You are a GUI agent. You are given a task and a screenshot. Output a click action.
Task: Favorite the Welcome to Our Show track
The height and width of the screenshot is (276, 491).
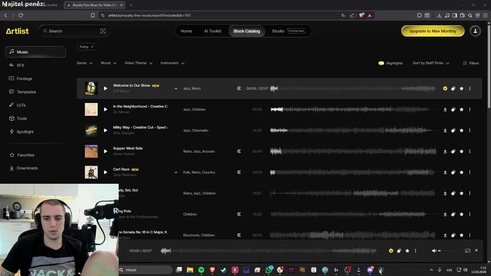tap(461, 89)
